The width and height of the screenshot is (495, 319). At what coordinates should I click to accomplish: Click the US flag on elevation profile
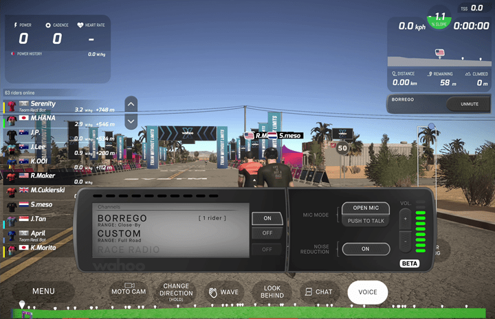[x=439, y=52]
